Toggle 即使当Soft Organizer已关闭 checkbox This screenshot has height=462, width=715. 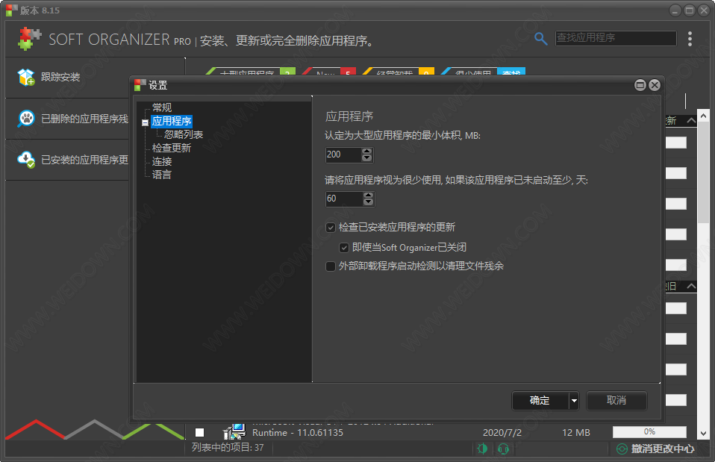click(x=344, y=247)
